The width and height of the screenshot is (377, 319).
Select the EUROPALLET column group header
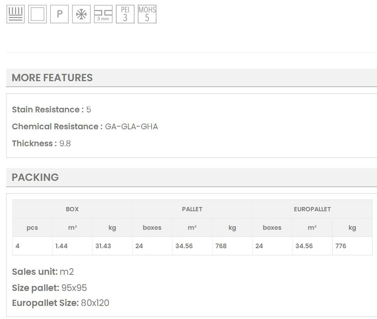[x=312, y=209]
